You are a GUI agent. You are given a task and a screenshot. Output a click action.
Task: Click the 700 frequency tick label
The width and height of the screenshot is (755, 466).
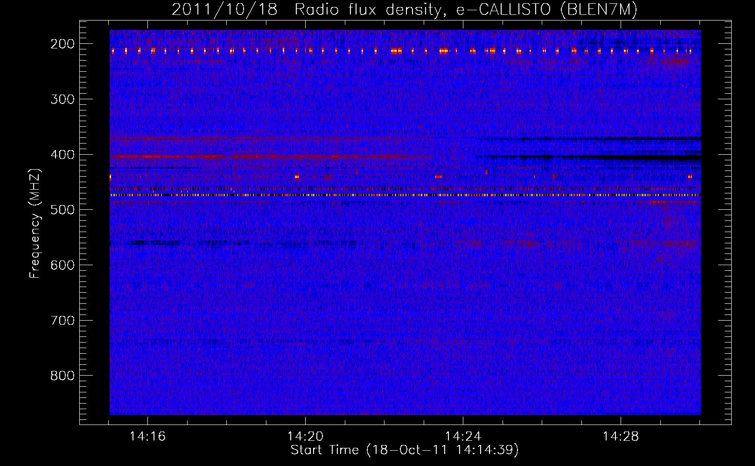coord(63,321)
